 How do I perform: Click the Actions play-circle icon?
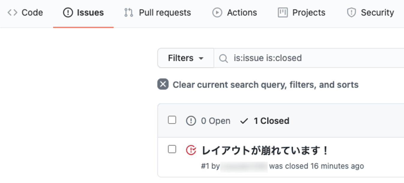(x=217, y=13)
